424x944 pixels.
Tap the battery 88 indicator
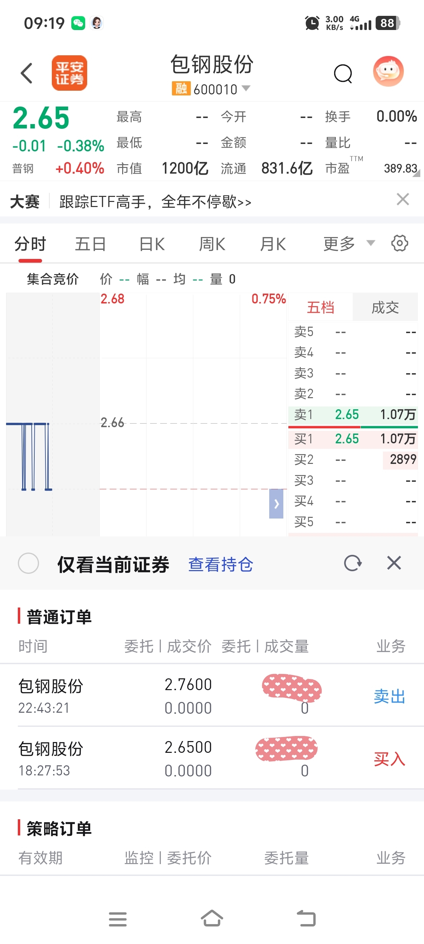[x=388, y=23]
